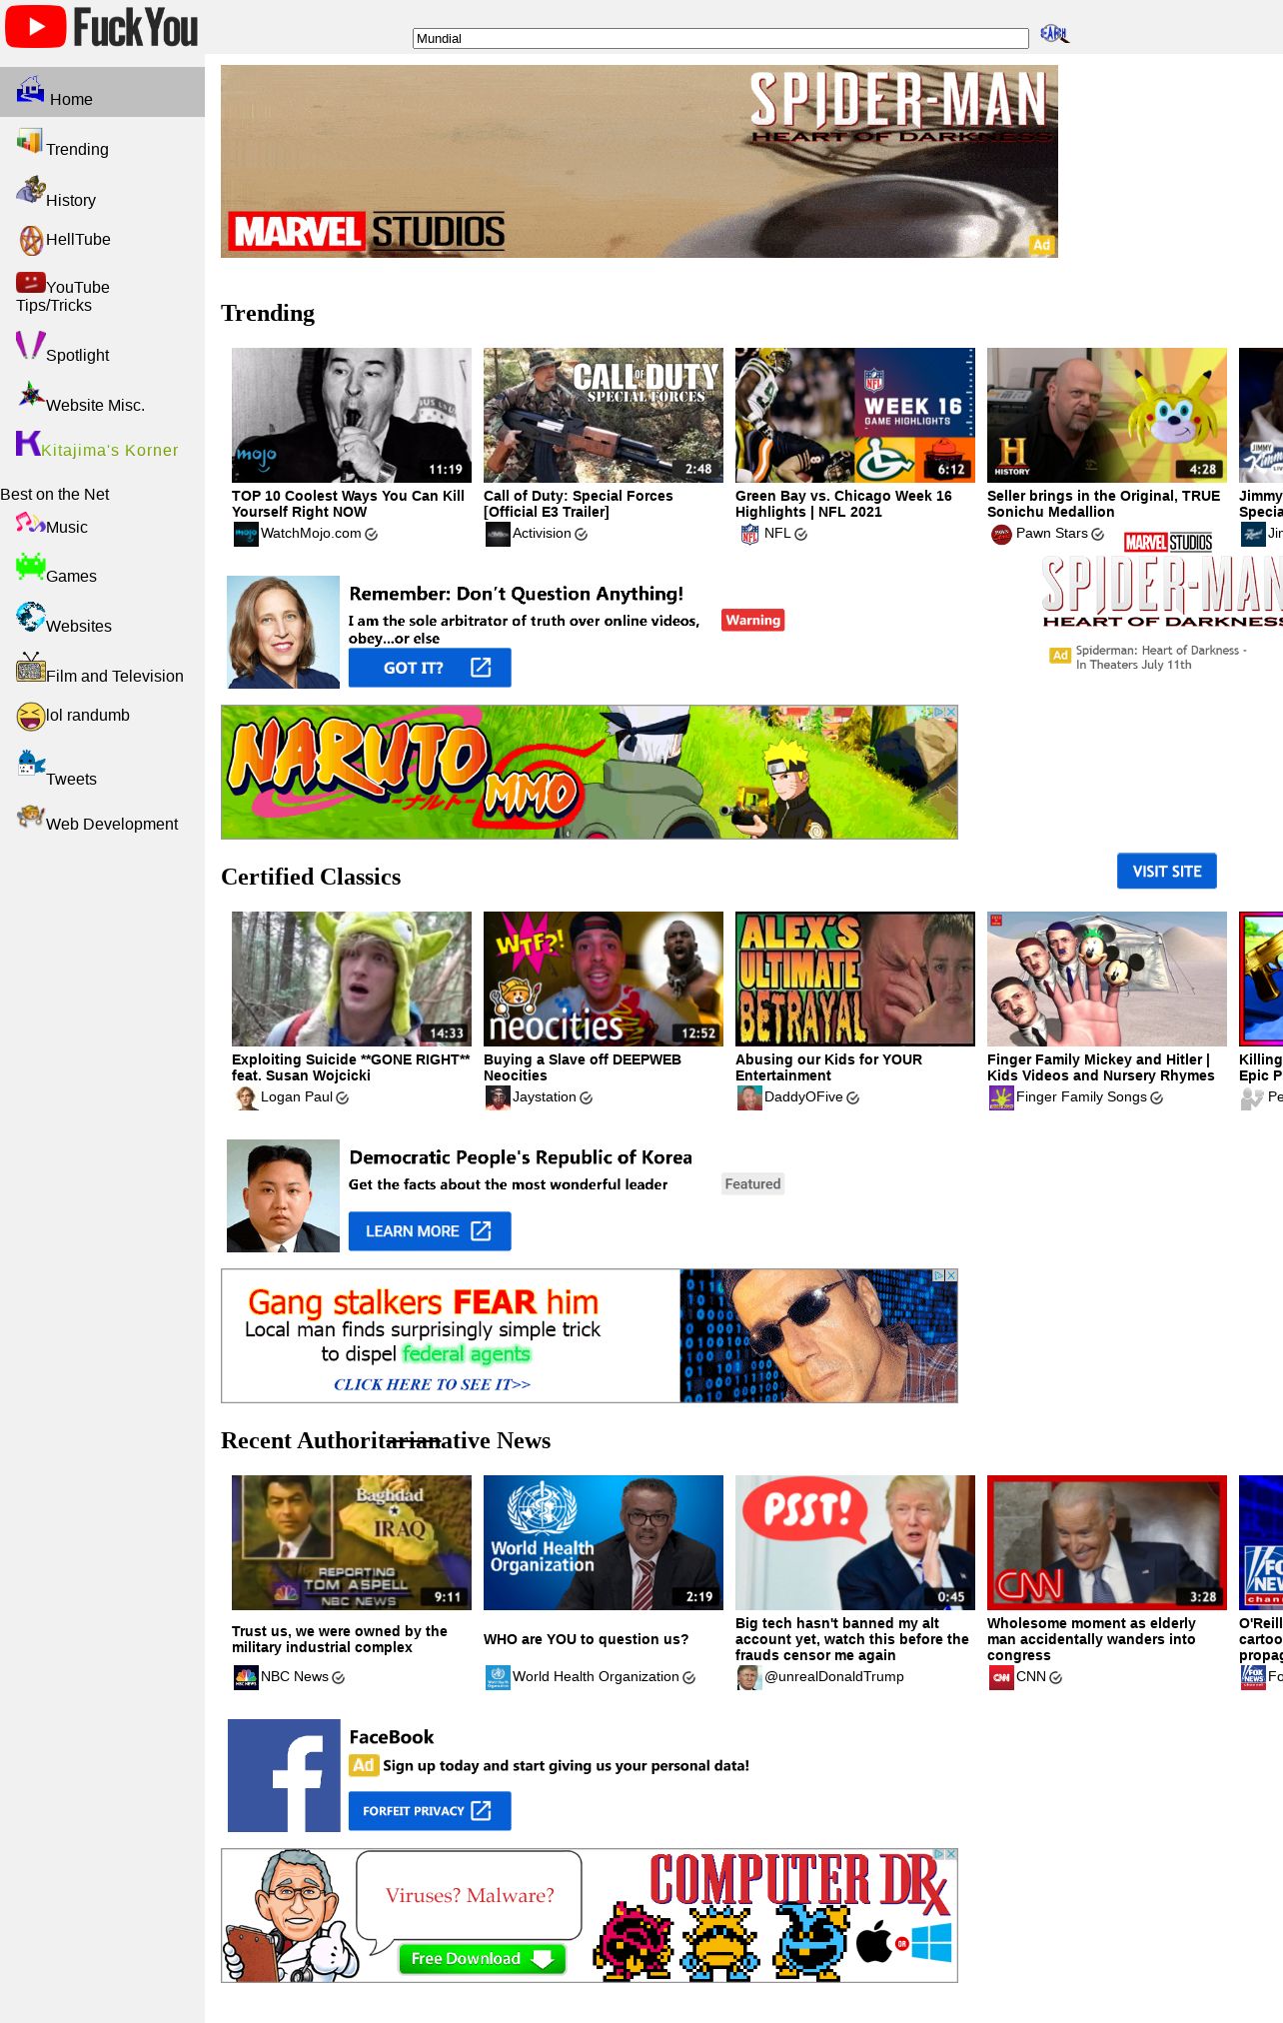Open Alex's Ultimate Betrayal thumbnail
This screenshot has width=1283, height=2023.
click(855, 979)
